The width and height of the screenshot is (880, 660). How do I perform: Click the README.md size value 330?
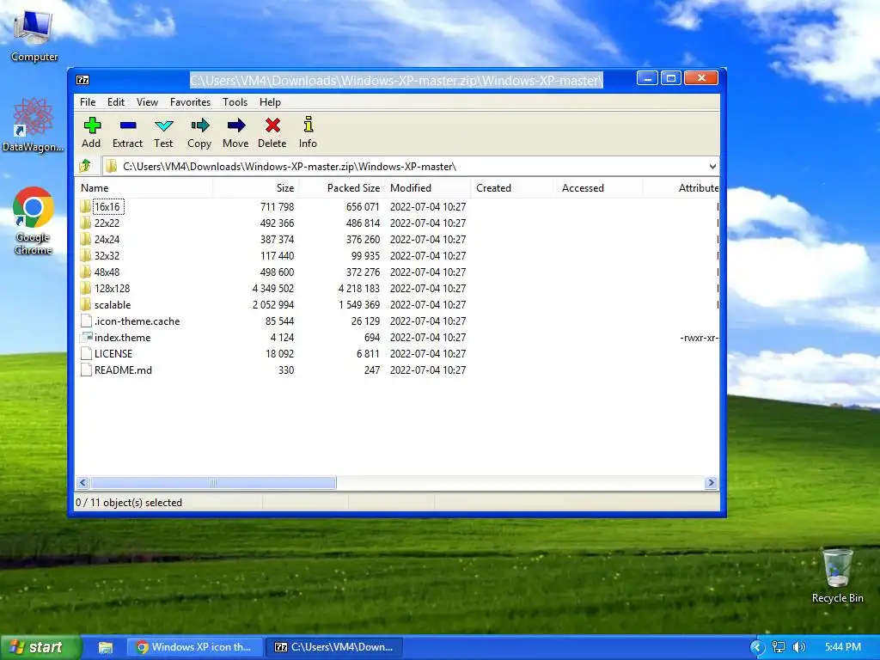(x=286, y=370)
